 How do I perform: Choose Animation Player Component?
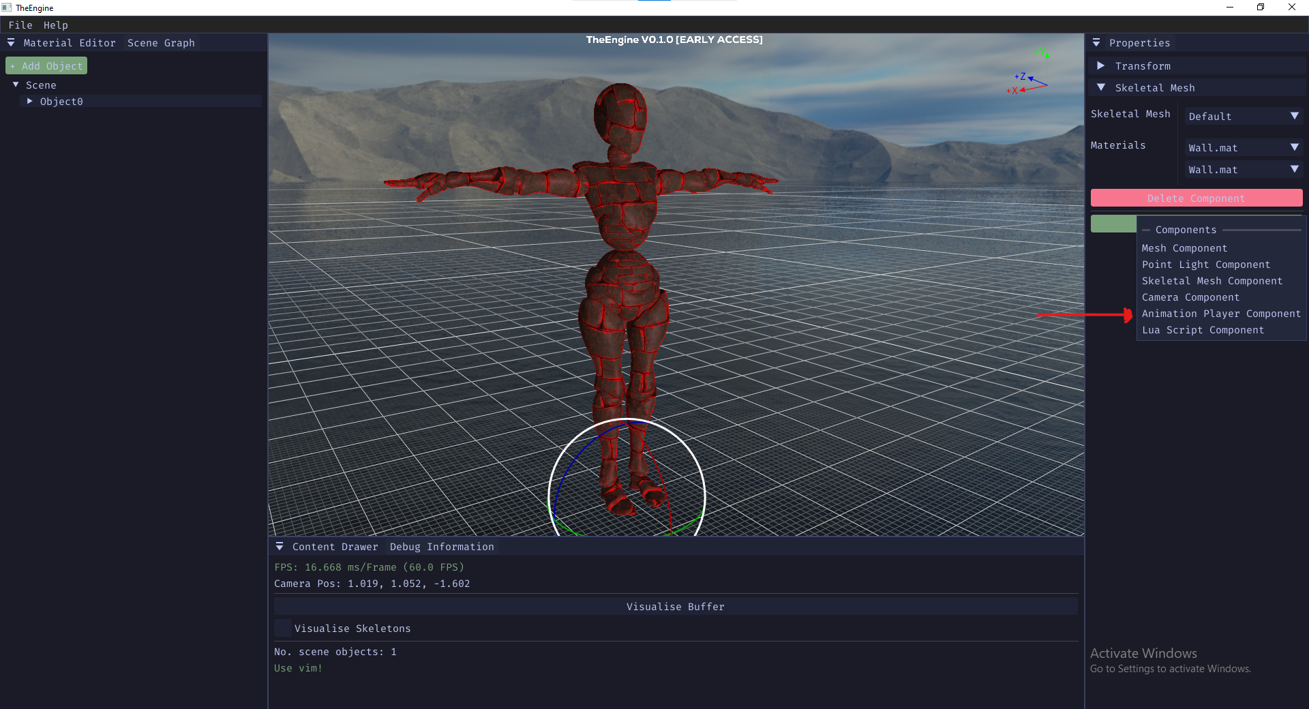[1221, 314]
